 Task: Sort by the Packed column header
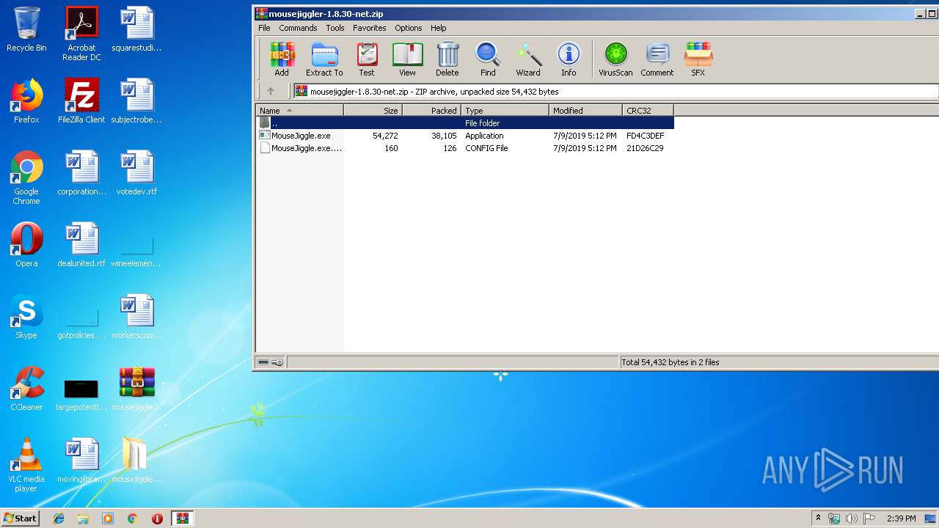(431, 111)
